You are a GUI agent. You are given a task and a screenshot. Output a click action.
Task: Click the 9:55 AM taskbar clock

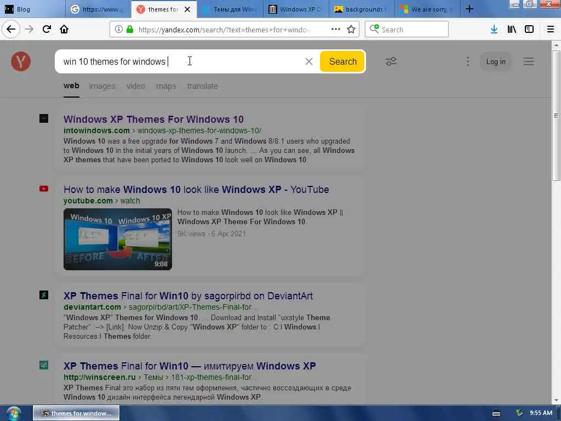tap(541, 413)
